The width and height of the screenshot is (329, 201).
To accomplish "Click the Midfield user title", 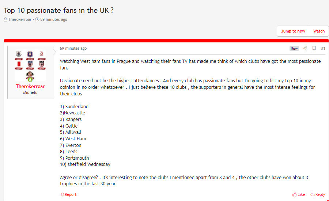I will coord(30,92).
